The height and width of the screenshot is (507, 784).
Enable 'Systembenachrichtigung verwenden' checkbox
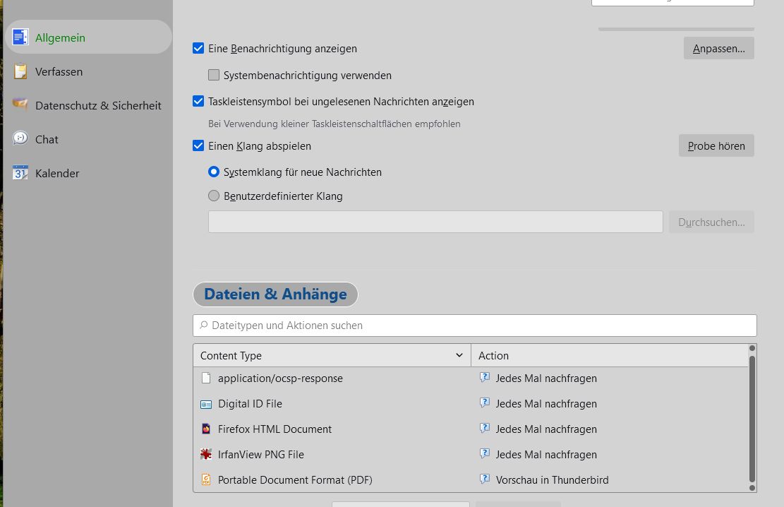point(214,75)
